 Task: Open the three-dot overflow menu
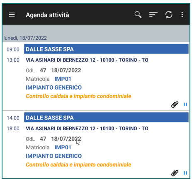tap(182, 15)
